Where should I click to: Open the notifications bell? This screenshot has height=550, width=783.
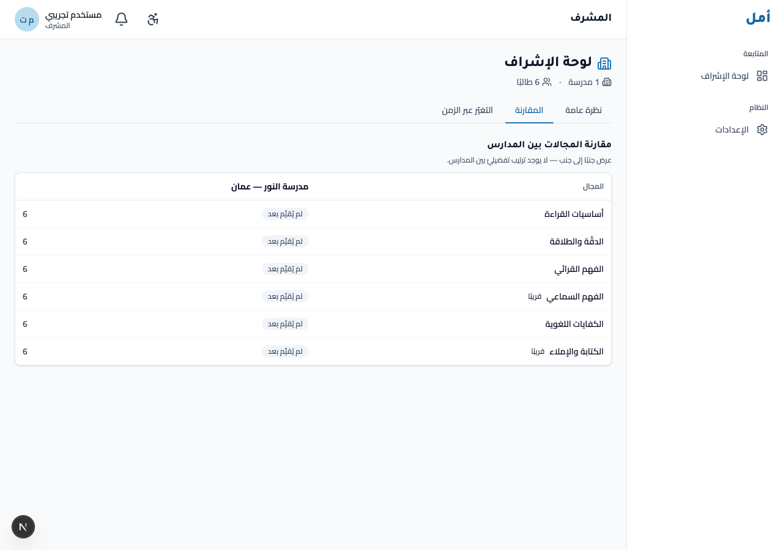(x=122, y=19)
